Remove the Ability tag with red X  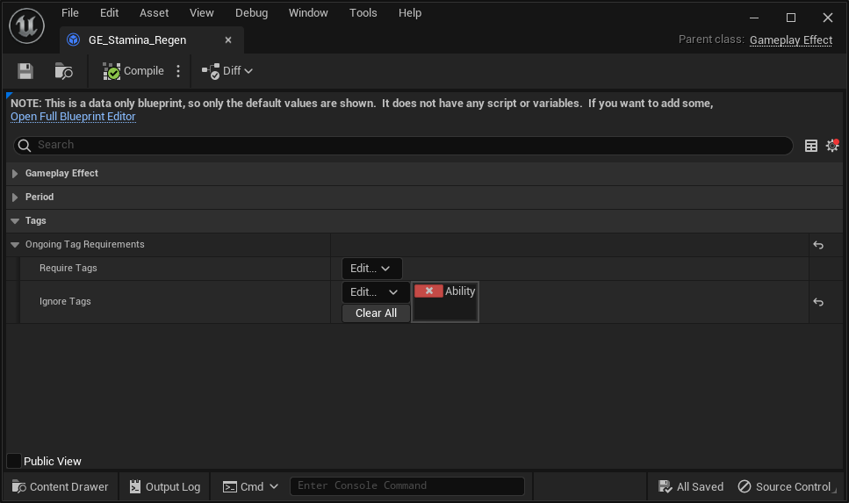[x=428, y=291]
